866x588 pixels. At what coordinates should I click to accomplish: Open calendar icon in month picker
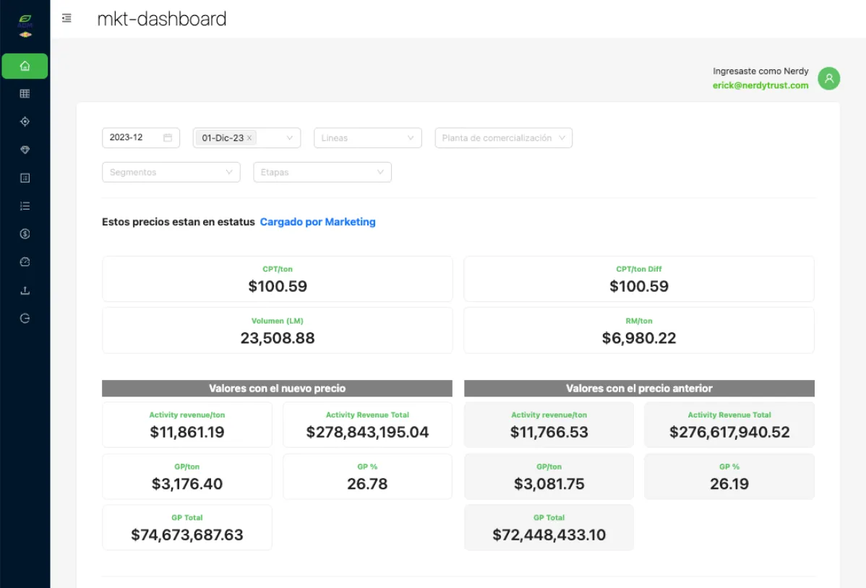tap(168, 137)
